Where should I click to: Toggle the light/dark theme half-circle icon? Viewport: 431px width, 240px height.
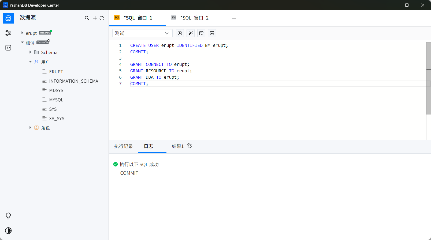tap(8, 231)
